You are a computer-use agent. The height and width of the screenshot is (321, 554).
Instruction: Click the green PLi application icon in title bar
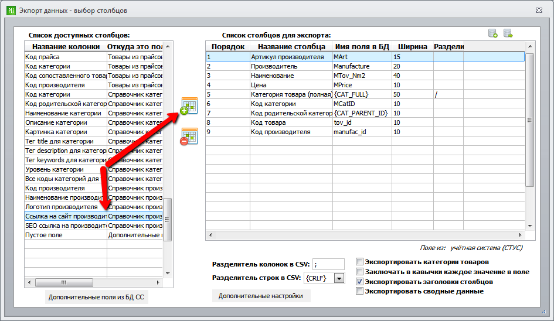(11, 11)
